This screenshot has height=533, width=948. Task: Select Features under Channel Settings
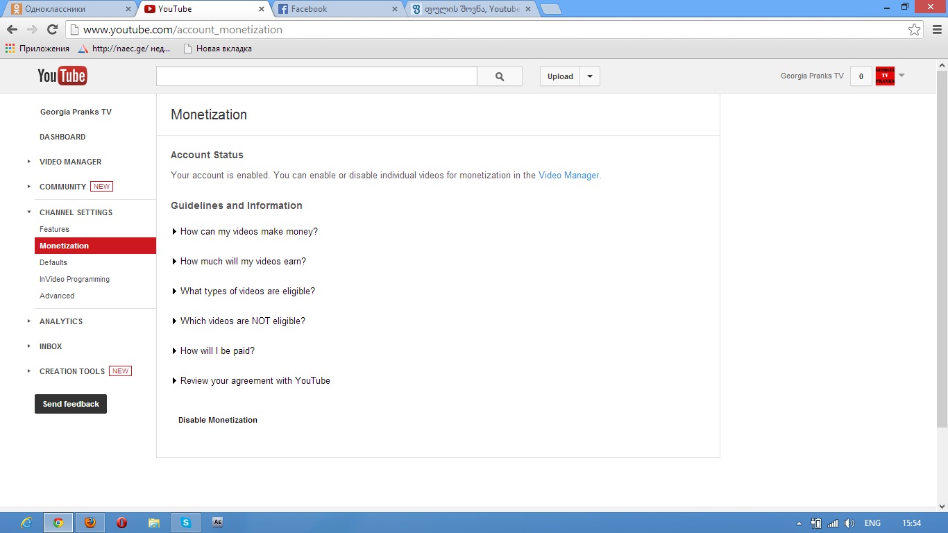pos(54,229)
